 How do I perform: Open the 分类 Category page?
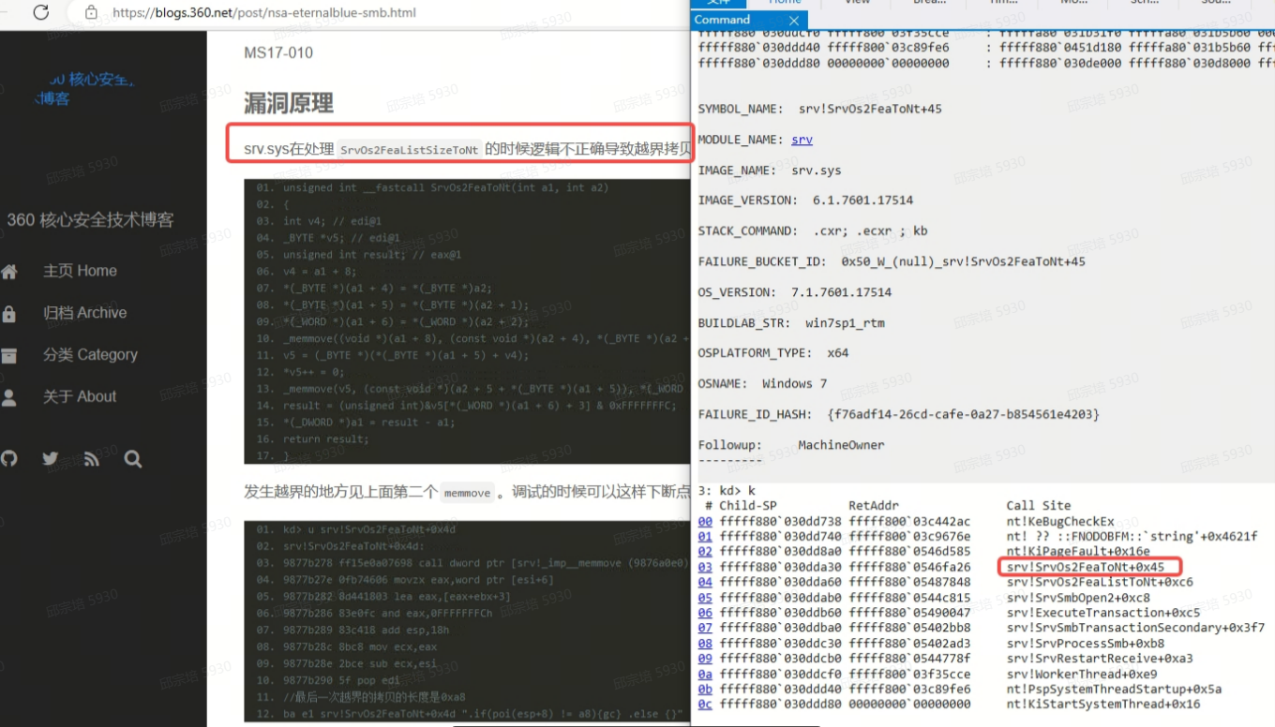coord(90,355)
